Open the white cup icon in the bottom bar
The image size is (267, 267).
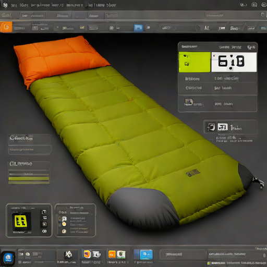click(96, 254)
